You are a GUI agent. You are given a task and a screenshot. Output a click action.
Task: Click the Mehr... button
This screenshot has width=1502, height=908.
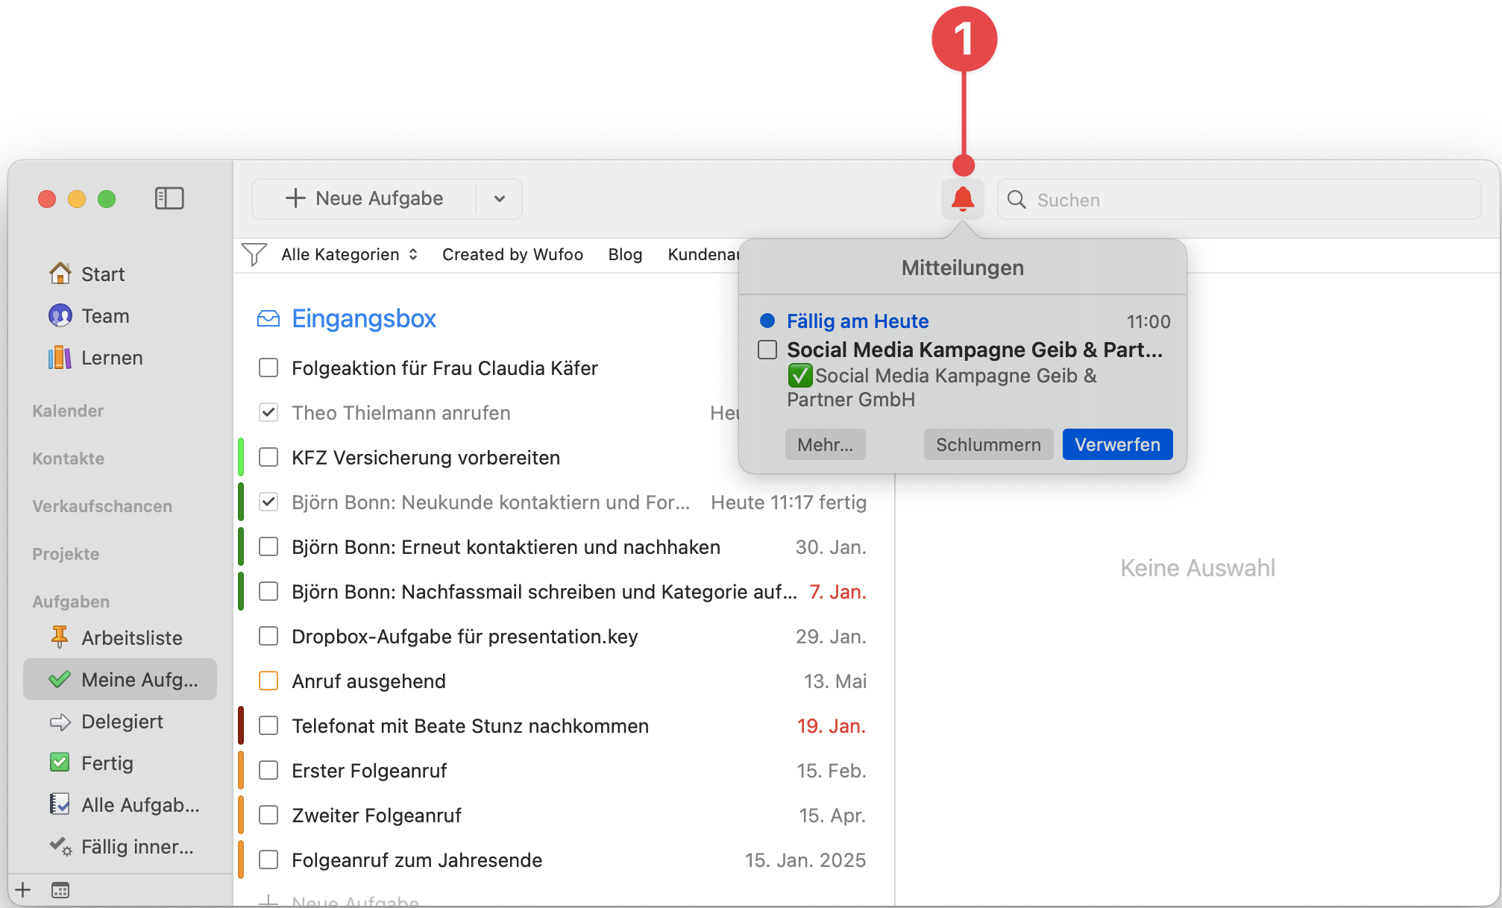825,444
